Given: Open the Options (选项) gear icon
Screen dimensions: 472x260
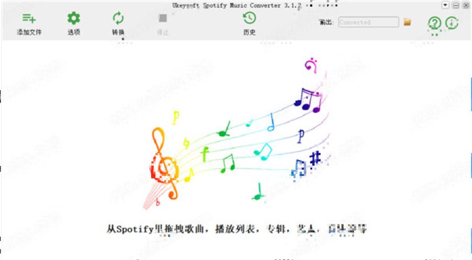Looking at the screenshot, I should pyautogui.click(x=74, y=18).
